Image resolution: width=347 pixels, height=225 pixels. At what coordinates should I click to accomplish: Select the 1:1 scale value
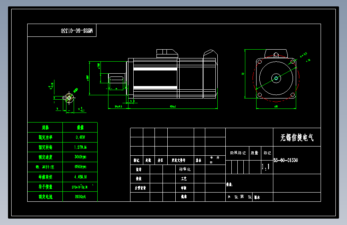click(266, 167)
